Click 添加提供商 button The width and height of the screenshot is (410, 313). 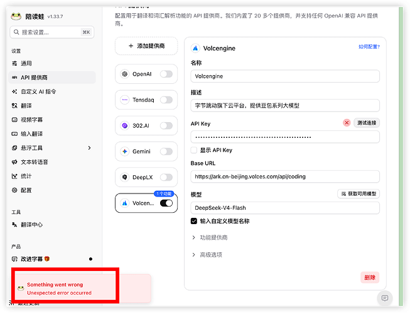146,46
